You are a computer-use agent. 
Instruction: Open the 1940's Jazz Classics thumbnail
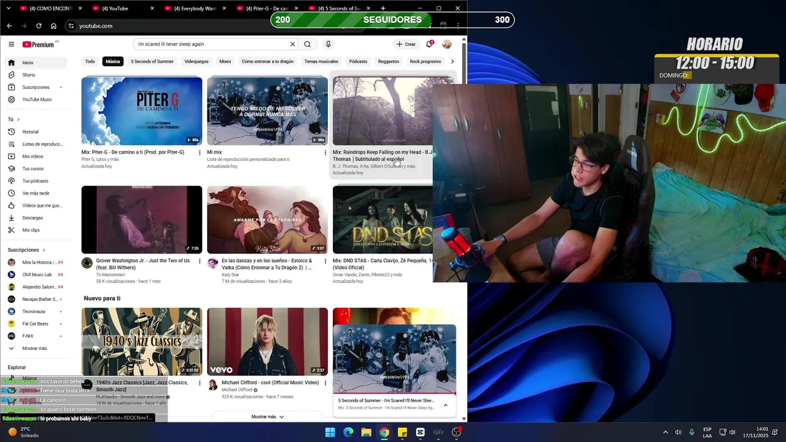coord(142,341)
